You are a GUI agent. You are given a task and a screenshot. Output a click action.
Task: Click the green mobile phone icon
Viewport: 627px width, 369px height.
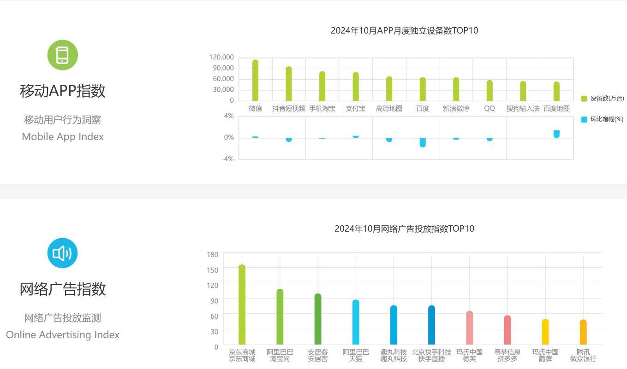coord(63,55)
